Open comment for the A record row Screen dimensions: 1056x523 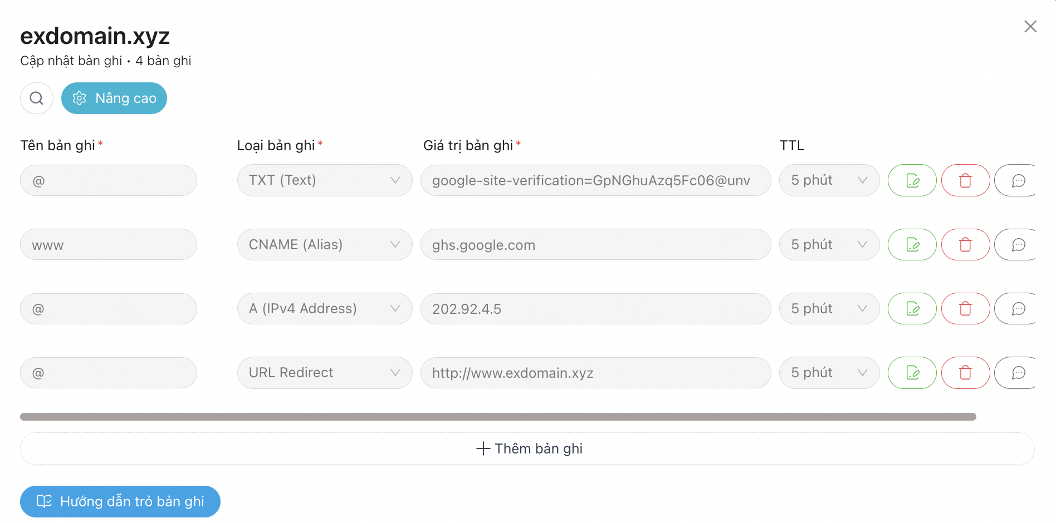pyautogui.click(x=1016, y=309)
